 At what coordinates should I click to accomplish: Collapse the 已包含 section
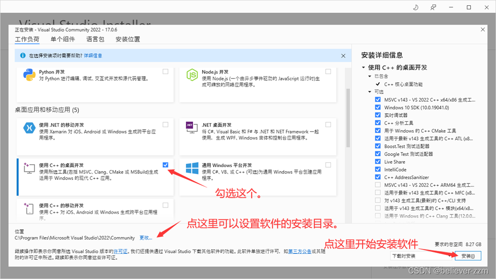pyautogui.click(x=369, y=76)
